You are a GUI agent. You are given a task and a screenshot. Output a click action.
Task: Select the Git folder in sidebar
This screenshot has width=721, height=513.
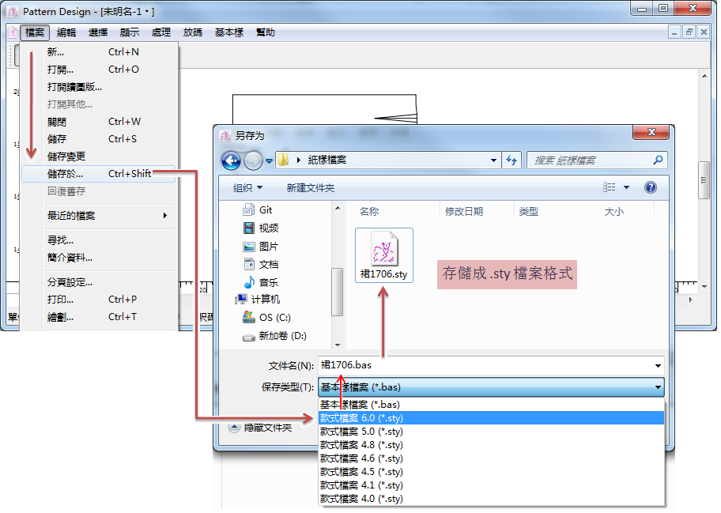pyautogui.click(x=265, y=210)
